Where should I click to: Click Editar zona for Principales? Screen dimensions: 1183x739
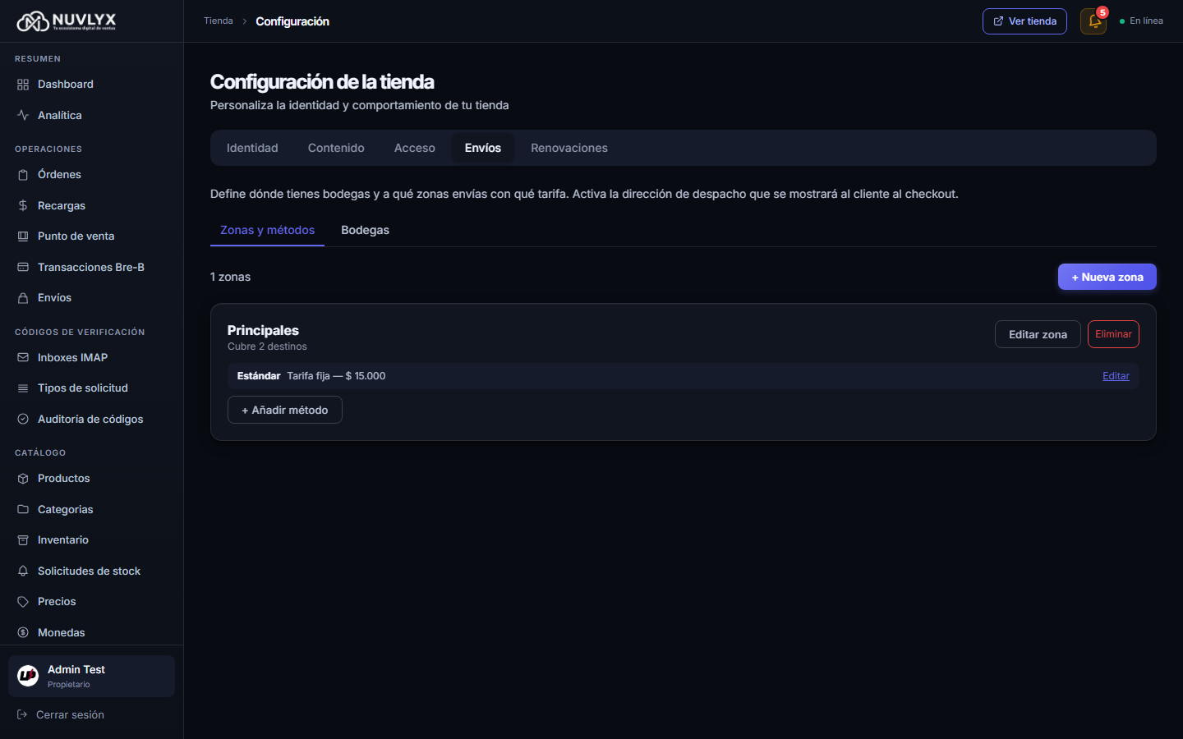1038,334
